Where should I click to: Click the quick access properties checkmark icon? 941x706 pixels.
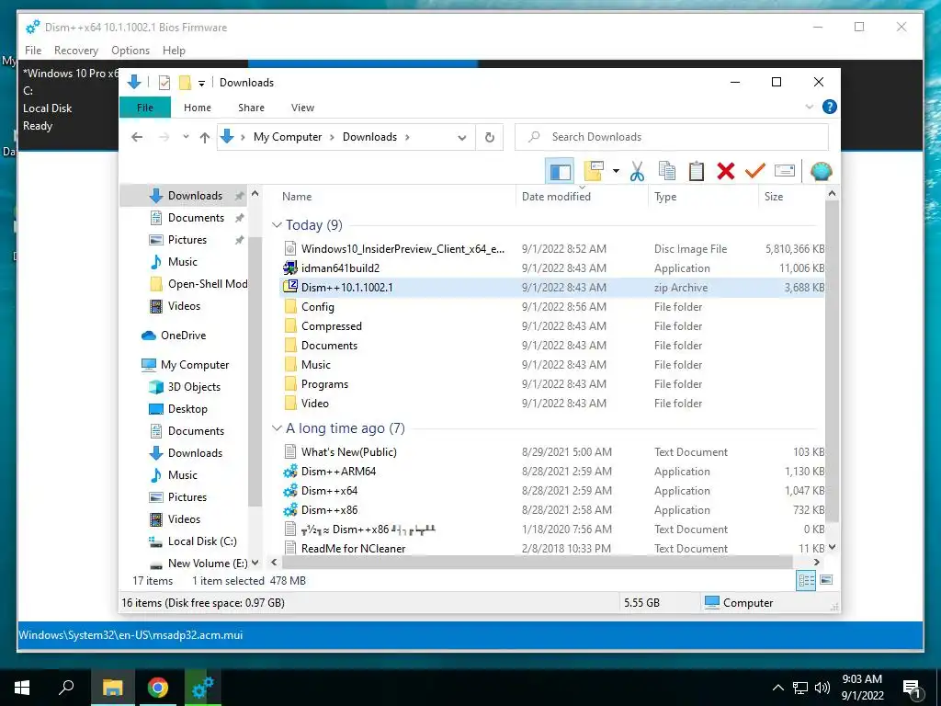[x=164, y=82]
